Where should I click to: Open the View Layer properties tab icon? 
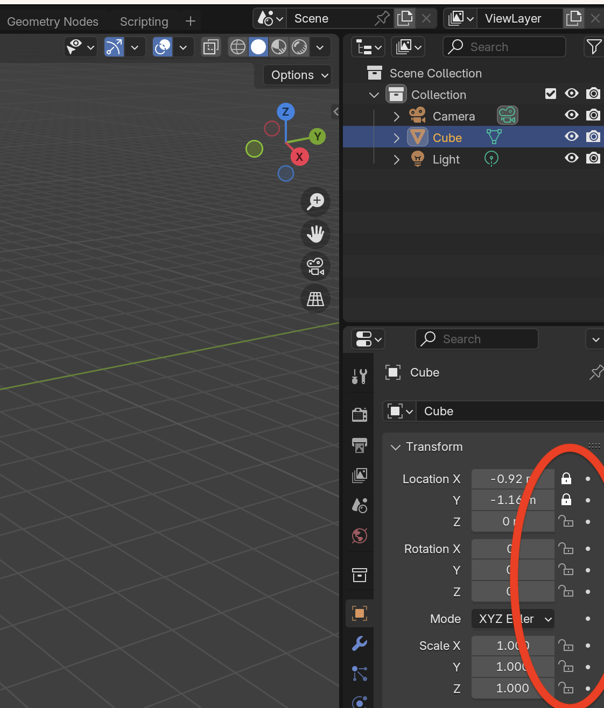(360, 475)
